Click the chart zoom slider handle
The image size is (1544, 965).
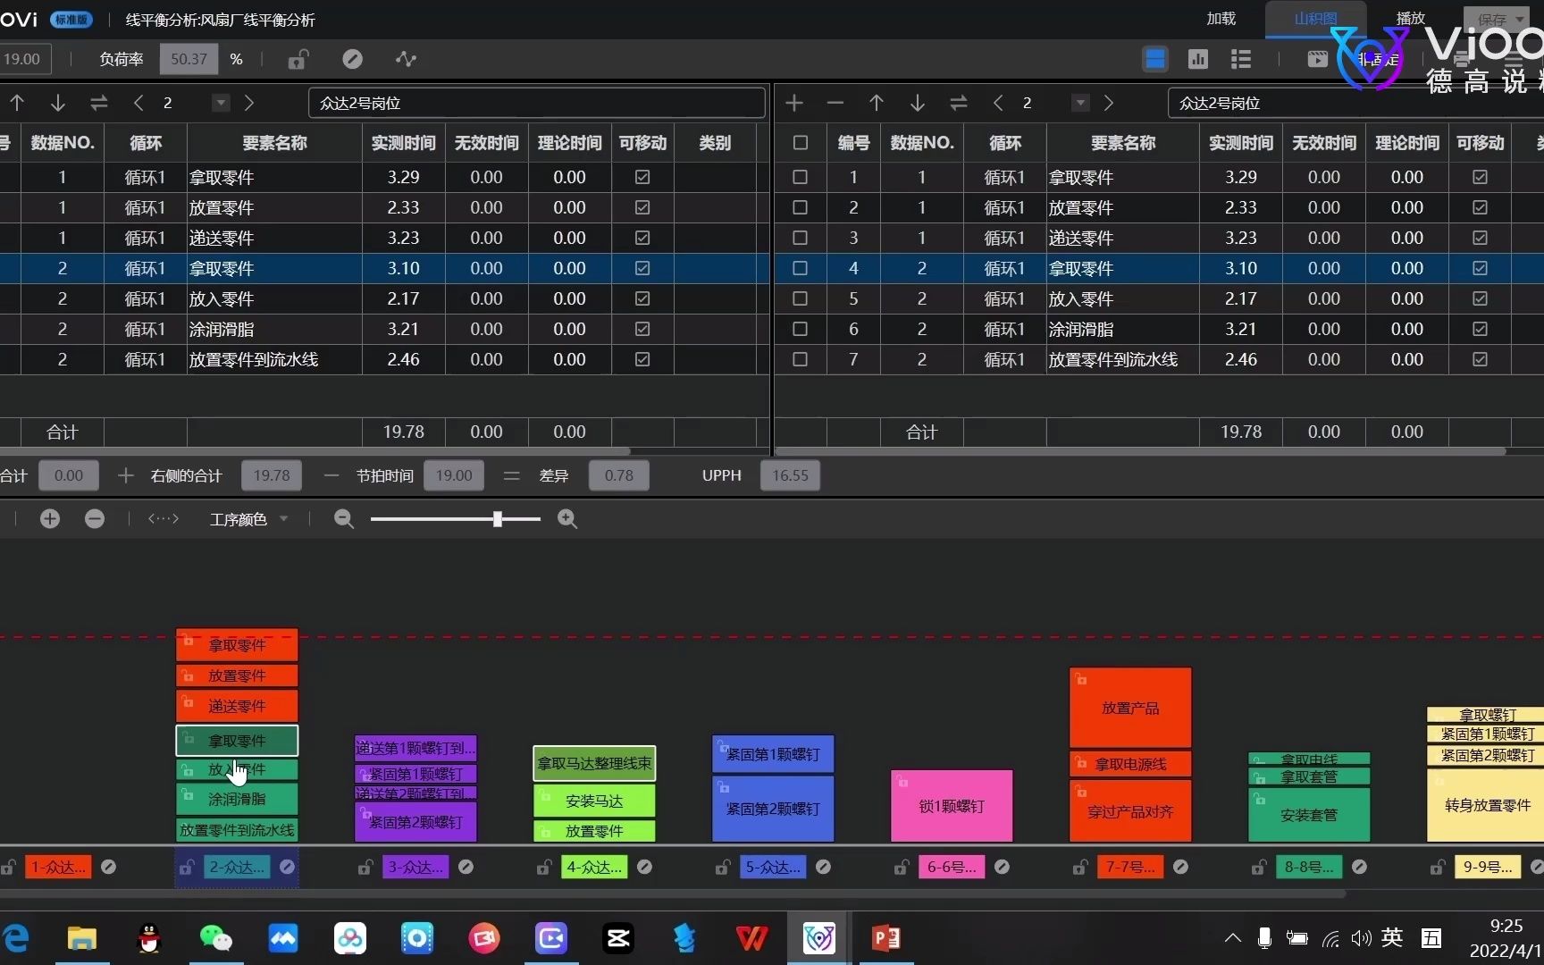tap(498, 519)
